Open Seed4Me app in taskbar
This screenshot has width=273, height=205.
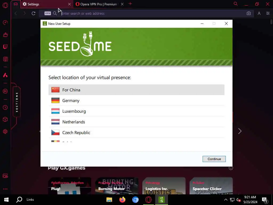coord(161,200)
